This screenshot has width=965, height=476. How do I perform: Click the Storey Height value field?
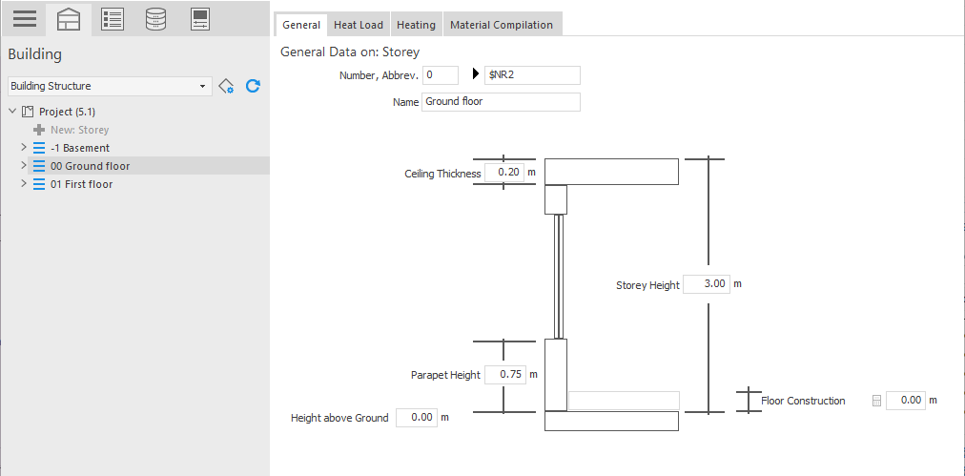tap(707, 284)
